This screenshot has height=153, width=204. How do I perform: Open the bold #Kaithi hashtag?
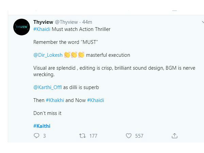(x=42, y=126)
